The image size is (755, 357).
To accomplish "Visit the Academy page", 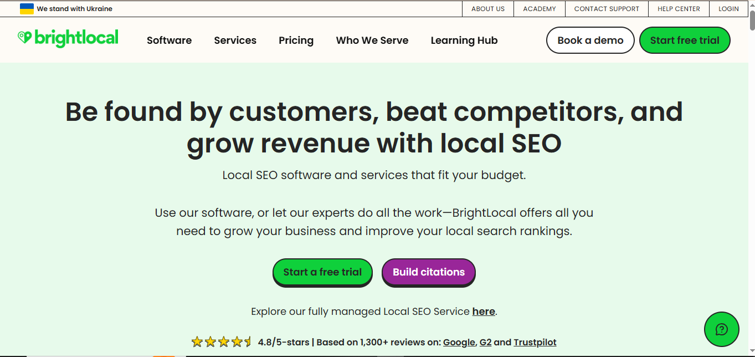I will coord(540,9).
